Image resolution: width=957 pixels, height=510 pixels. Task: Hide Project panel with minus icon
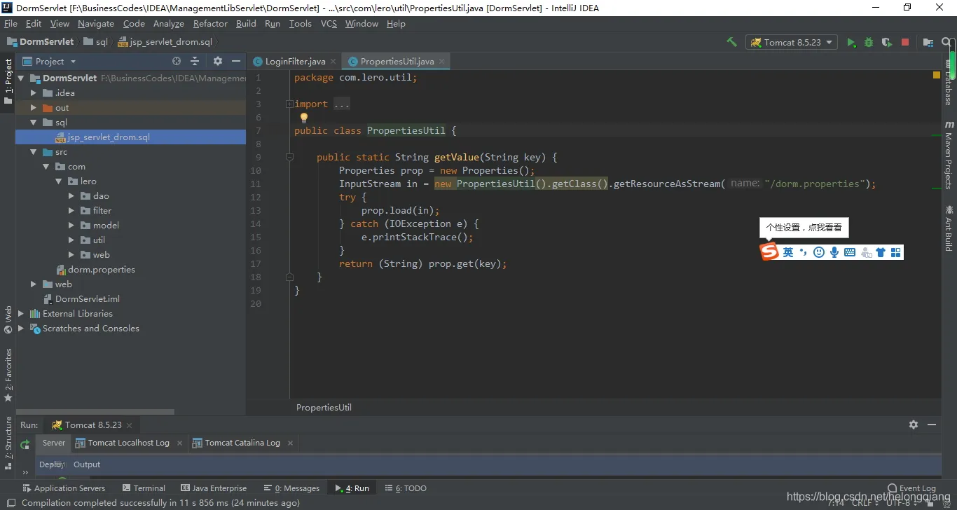(236, 61)
